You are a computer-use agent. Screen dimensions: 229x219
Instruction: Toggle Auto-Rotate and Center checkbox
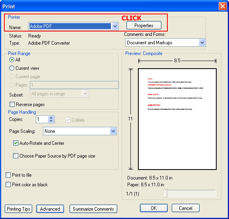click(x=16, y=143)
